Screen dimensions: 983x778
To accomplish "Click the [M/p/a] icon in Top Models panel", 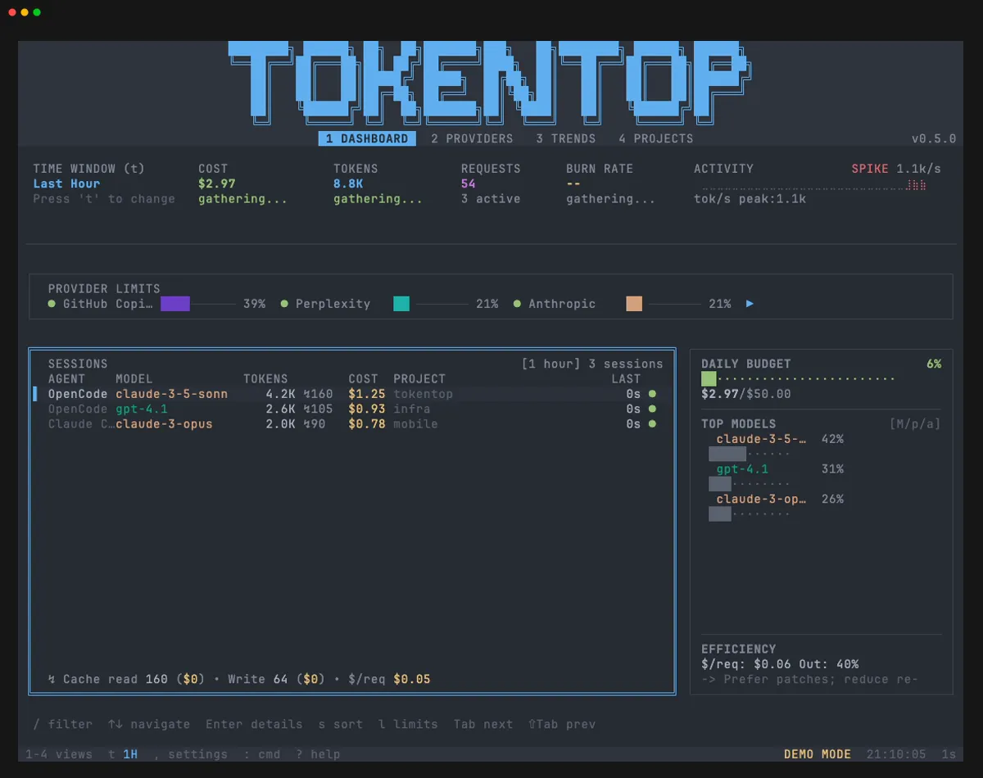I will click(x=915, y=423).
